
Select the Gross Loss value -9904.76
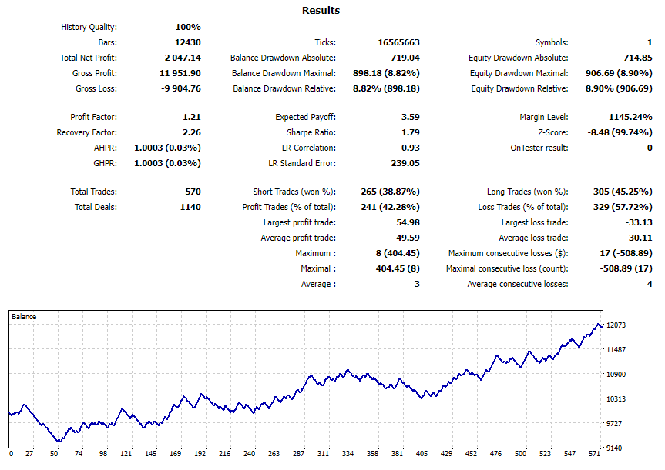tap(180, 88)
